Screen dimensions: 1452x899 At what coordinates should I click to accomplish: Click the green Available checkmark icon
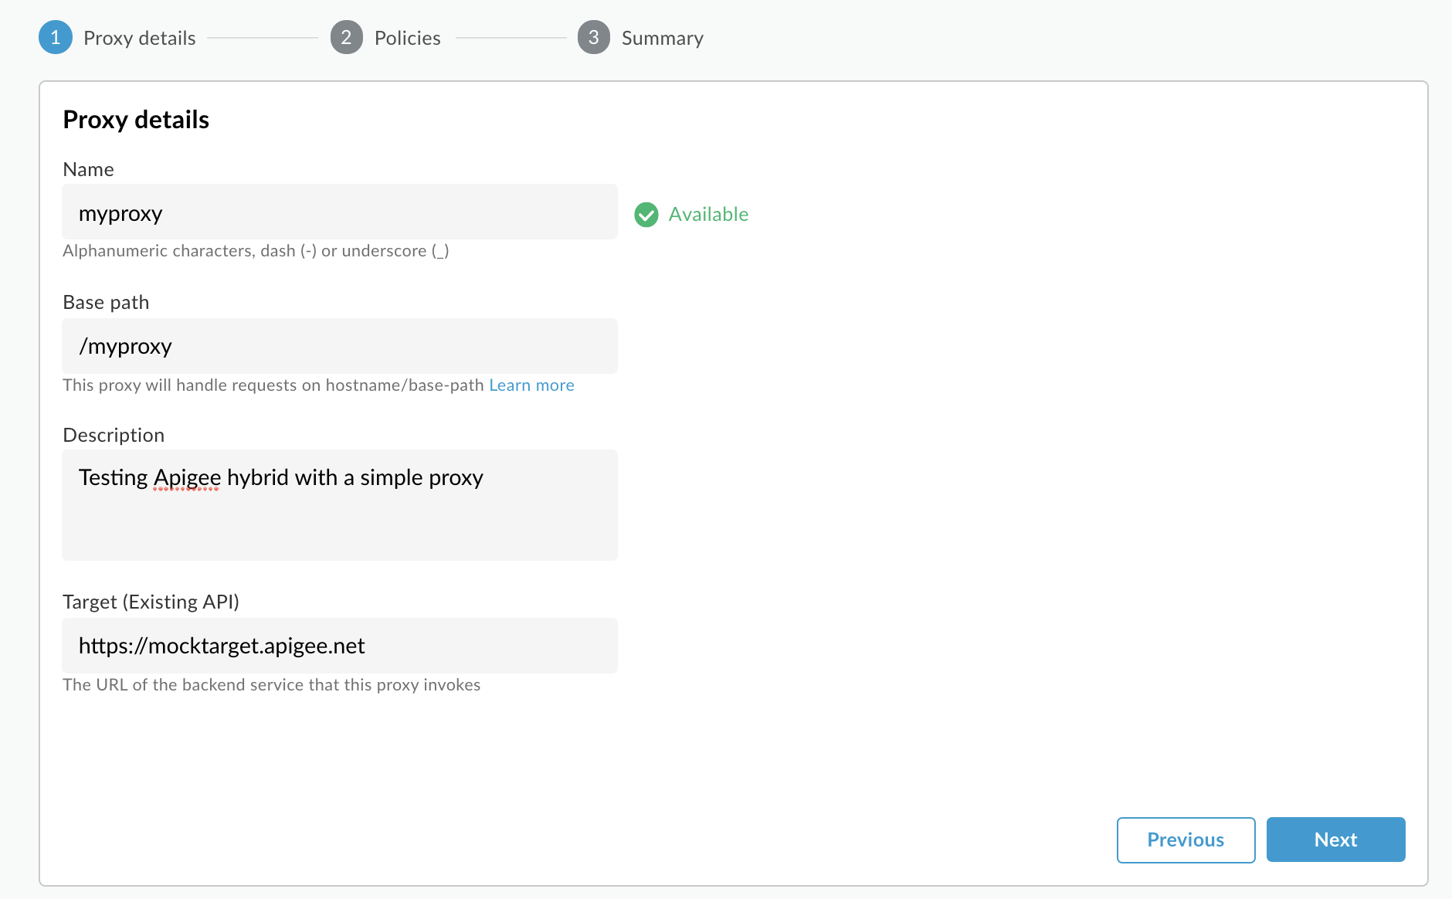646,214
